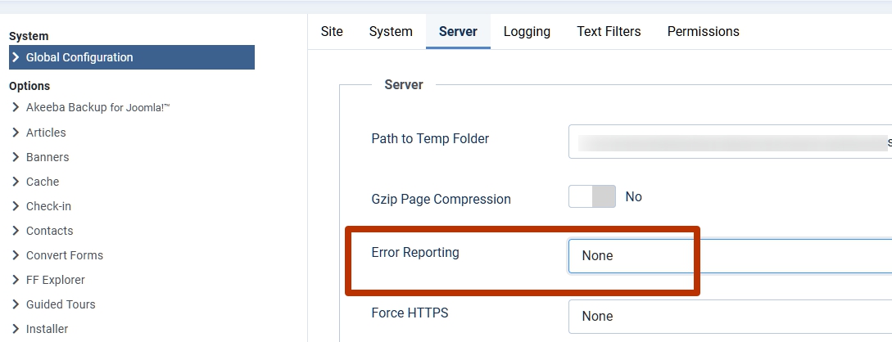
Task: Click chevron icon next to Check-in
Action: [x=16, y=205]
